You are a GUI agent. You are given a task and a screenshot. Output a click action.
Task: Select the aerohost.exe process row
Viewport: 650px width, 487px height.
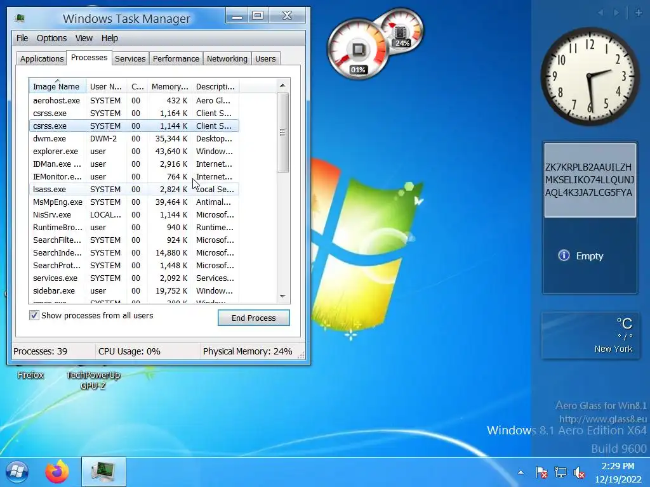coord(134,101)
